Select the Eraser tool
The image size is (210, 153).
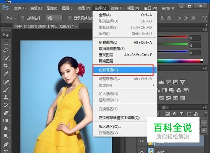pos(6,113)
